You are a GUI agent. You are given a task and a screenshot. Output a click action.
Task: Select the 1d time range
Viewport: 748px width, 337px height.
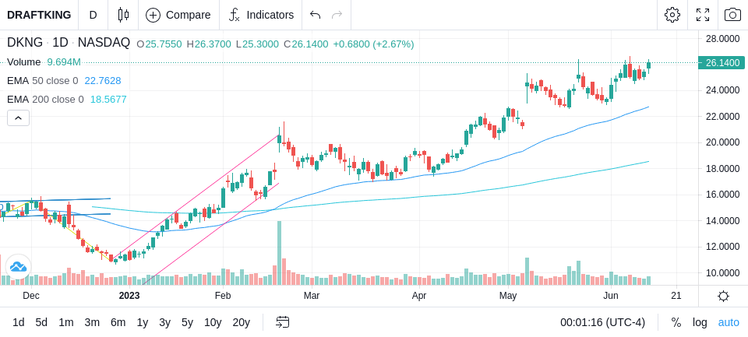point(18,322)
